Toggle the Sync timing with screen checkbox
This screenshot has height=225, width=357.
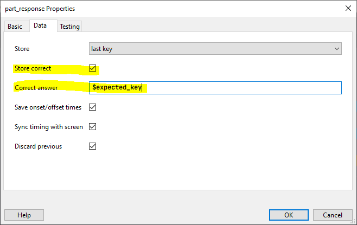click(x=92, y=127)
